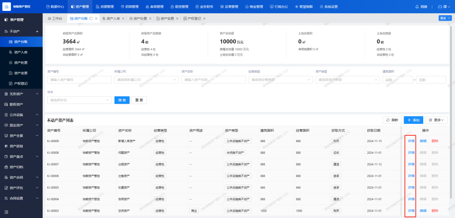This screenshot has height=218, width=455.
Task: Open 数据中心 in the top navigation
Action: click(x=55, y=7)
